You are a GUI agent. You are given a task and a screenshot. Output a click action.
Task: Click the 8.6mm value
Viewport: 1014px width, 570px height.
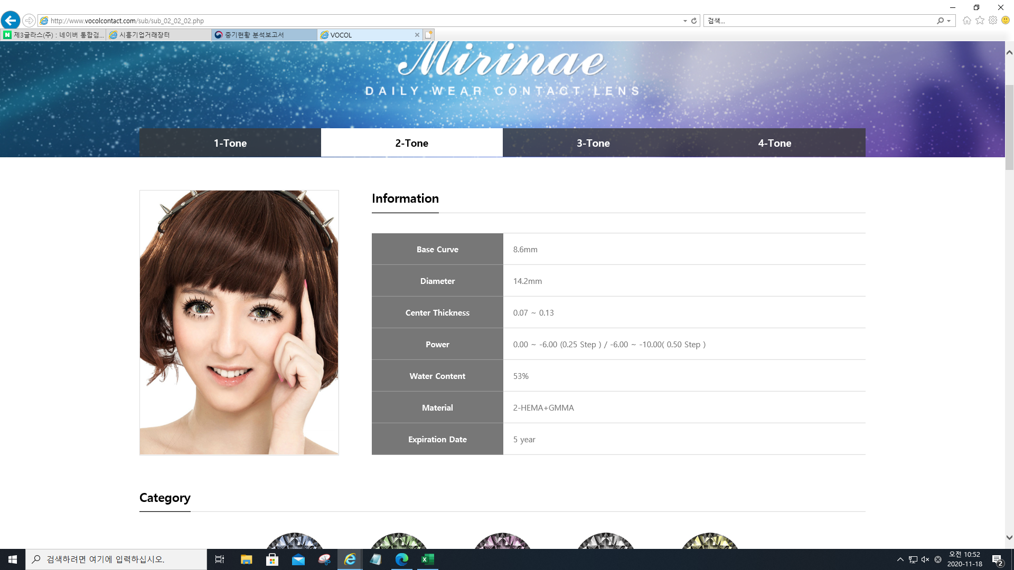[525, 250]
